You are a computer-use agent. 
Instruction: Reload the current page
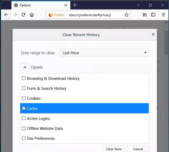23,15
